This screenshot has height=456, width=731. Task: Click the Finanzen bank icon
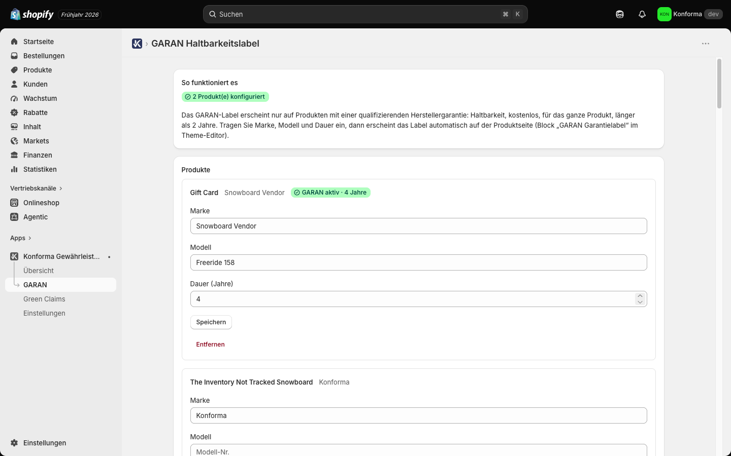(14, 155)
